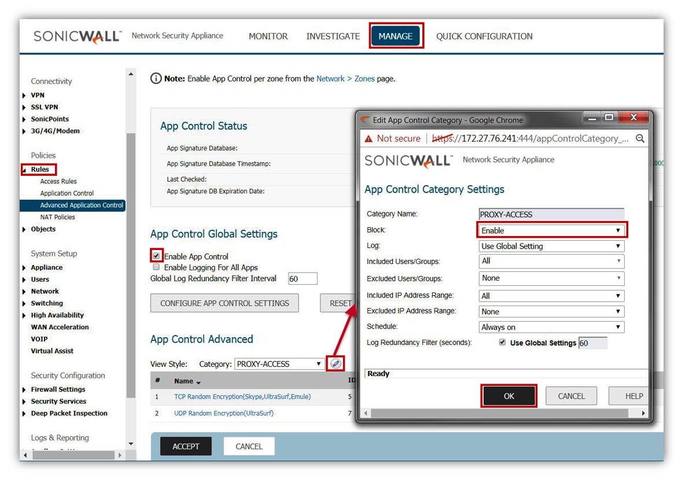Viewport: 685px width, 478px height.
Task: Expand Users sidebar section
Action: click(24, 279)
